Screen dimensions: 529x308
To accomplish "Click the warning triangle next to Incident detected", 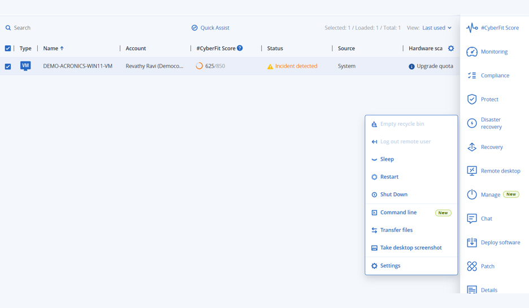I will pos(270,67).
